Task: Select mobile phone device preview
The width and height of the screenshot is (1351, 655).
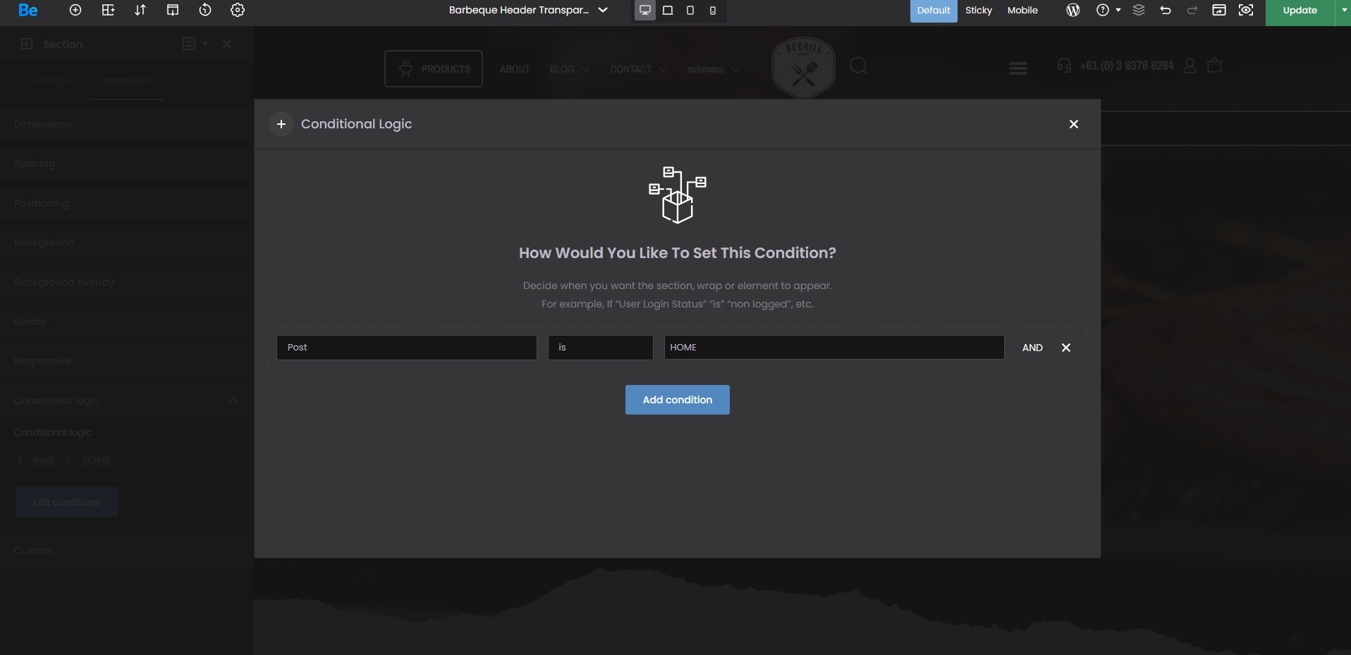Action: tap(713, 10)
